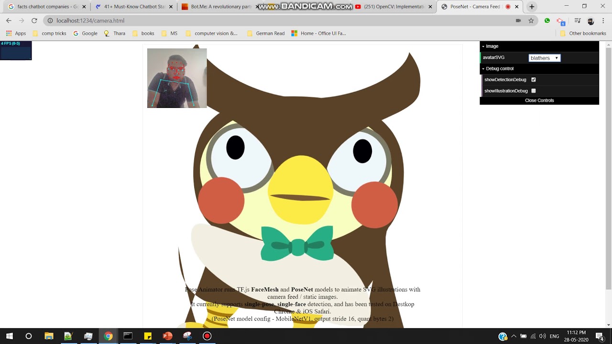
Task: Open the Bandicam recorder taskbar icon
Action: [x=207, y=336]
